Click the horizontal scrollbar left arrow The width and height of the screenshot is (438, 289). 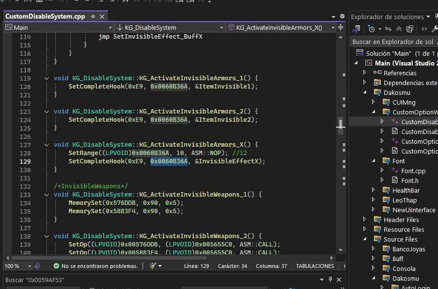[7, 258]
